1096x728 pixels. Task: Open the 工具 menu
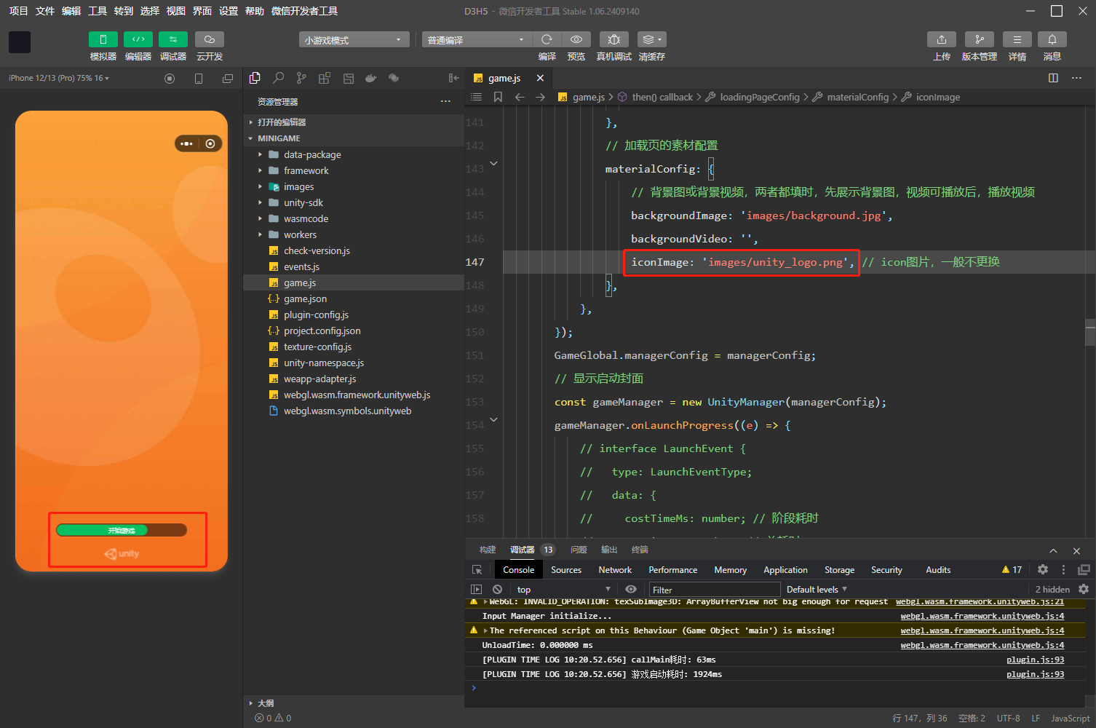point(98,11)
